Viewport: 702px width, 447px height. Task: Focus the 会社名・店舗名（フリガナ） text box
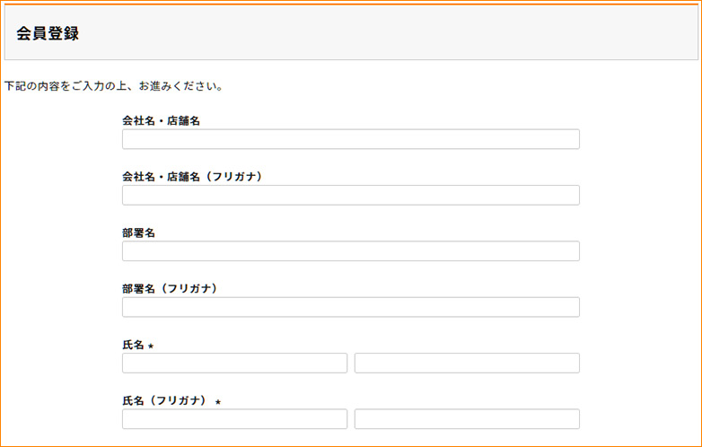coord(350,195)
